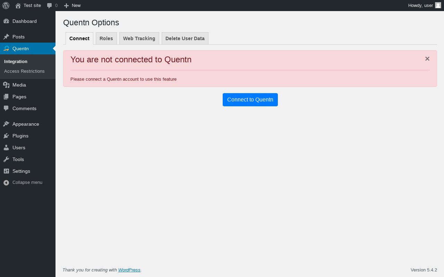Click the New label in the admin bar
The image size is (444, 277).
click(76, 6)
